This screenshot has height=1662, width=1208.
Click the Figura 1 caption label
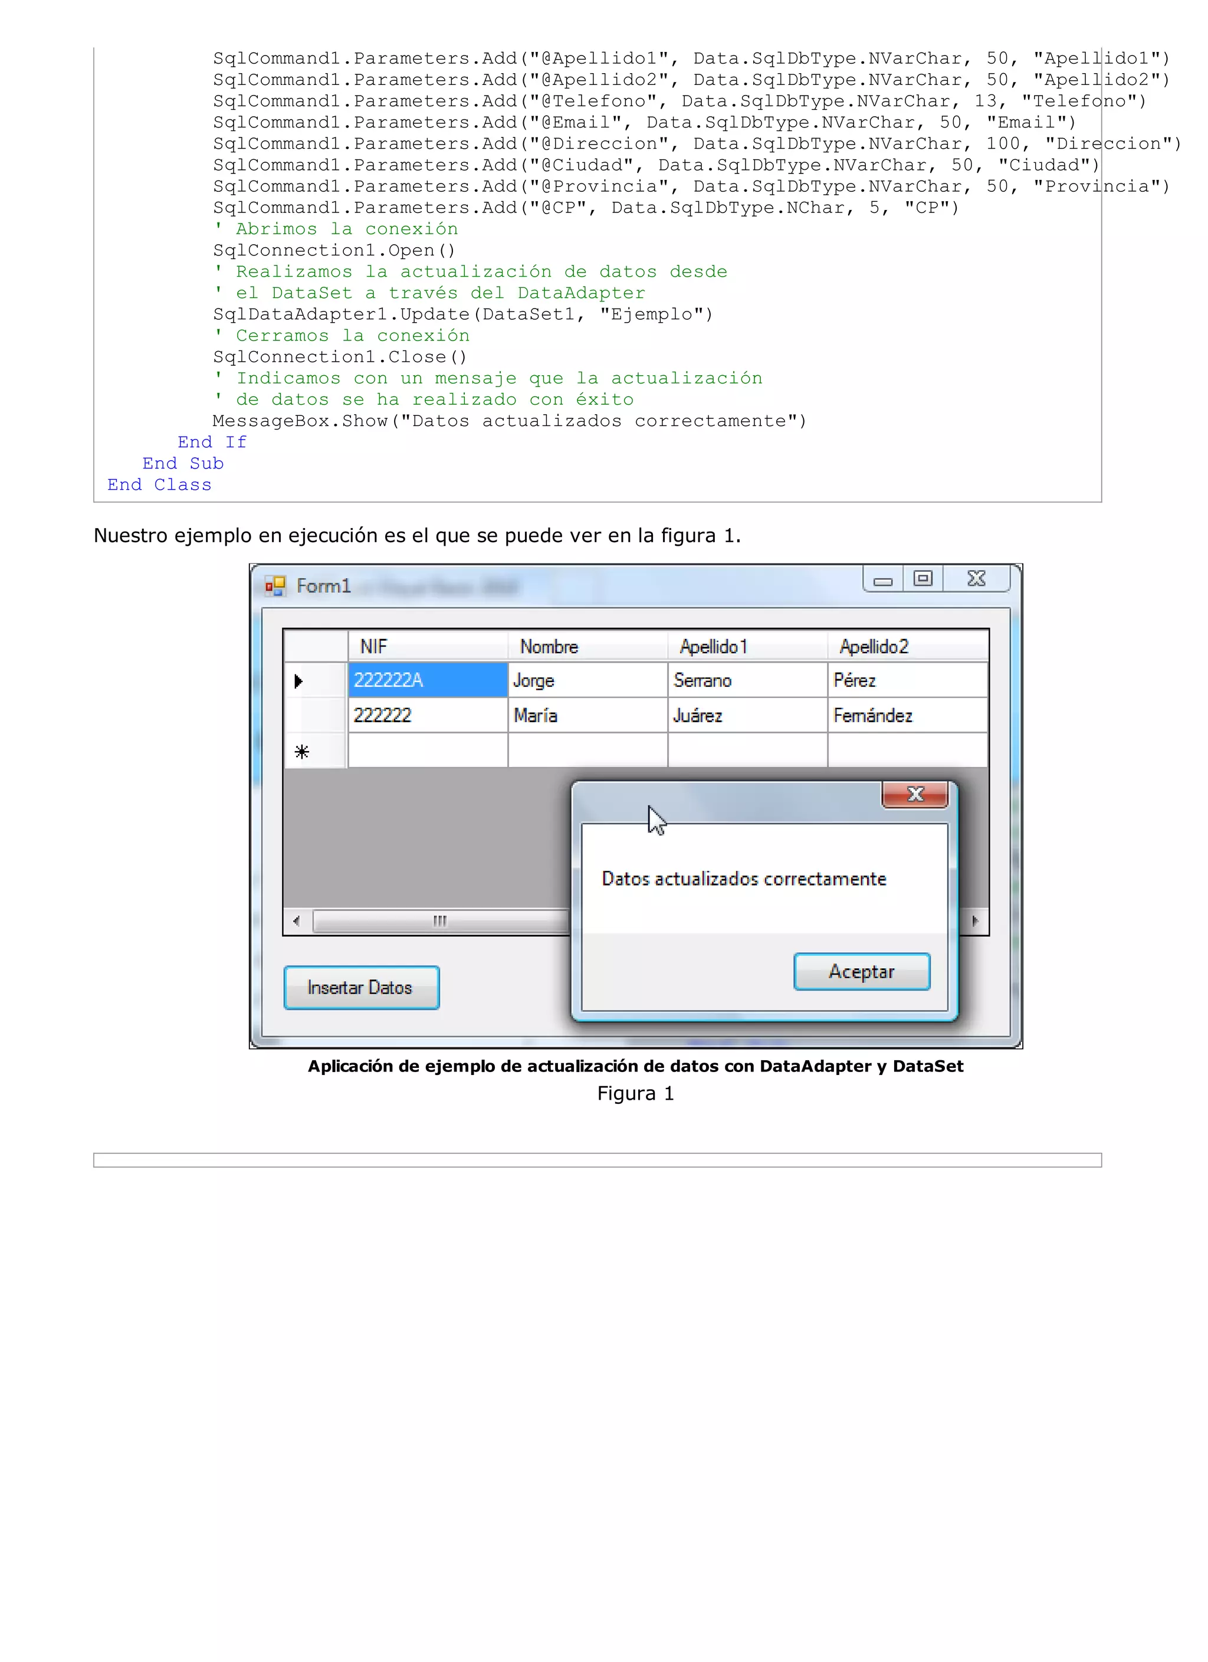pyautogui.click(x=635, y=1093)
